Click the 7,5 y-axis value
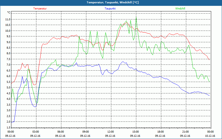222x139 pixels. click(8, 59)
